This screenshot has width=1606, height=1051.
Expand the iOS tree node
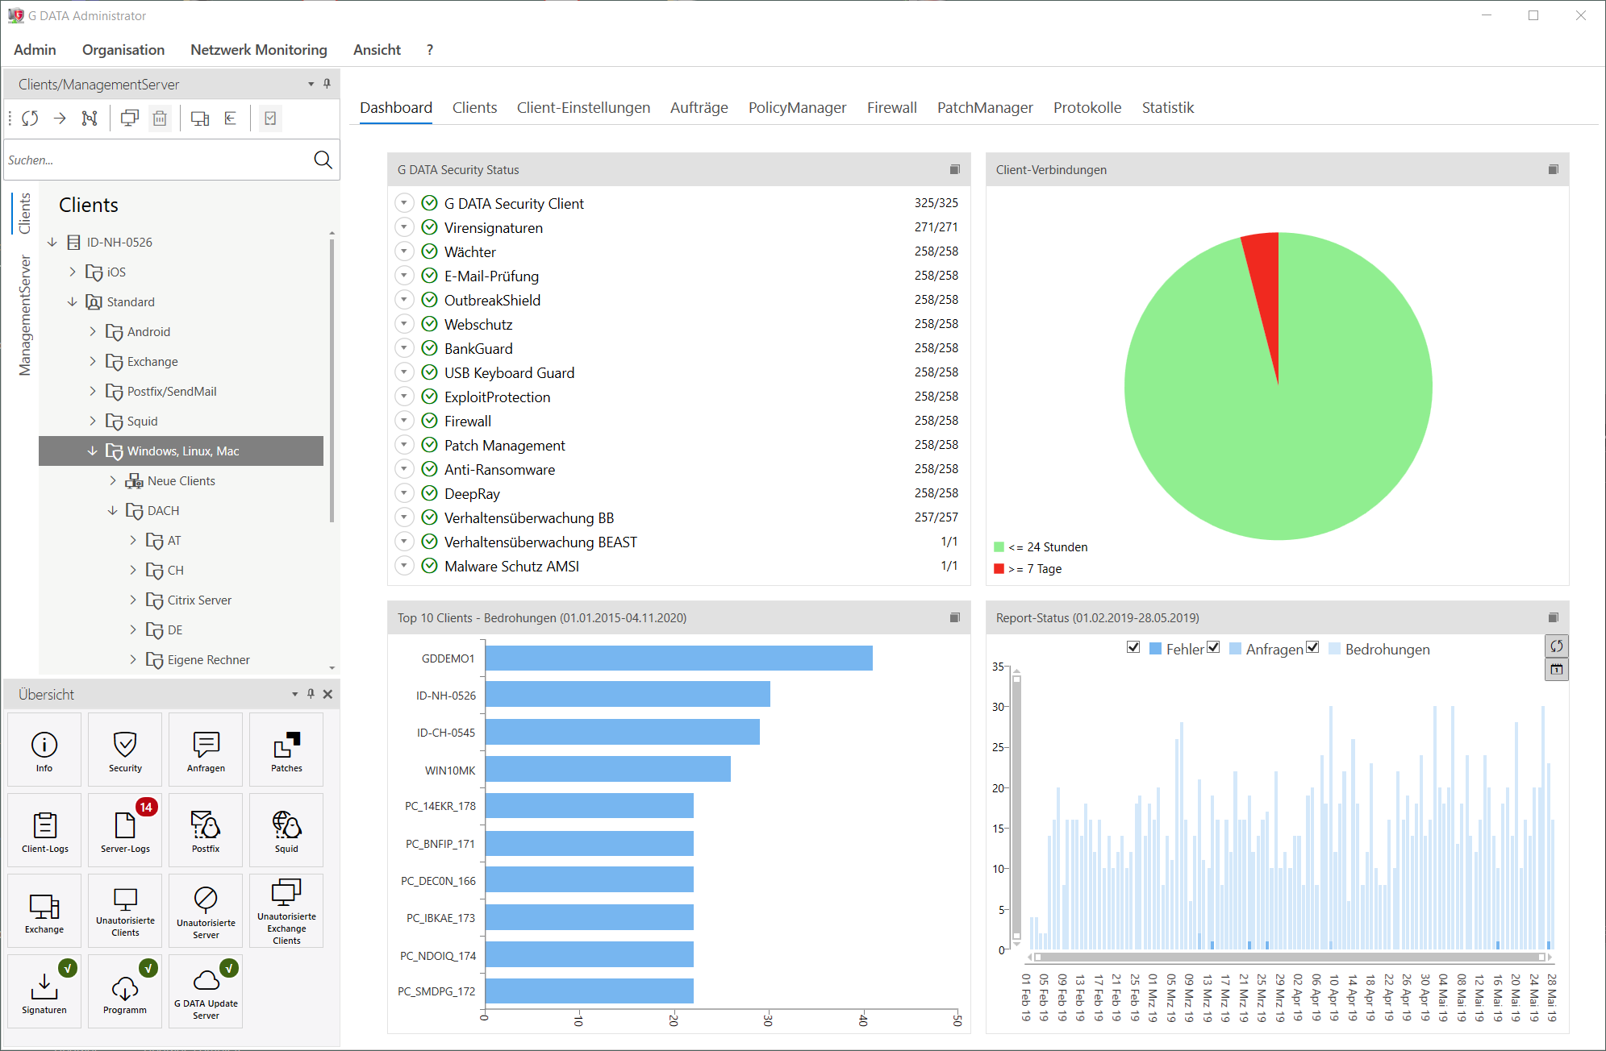(x=73, y=272)
